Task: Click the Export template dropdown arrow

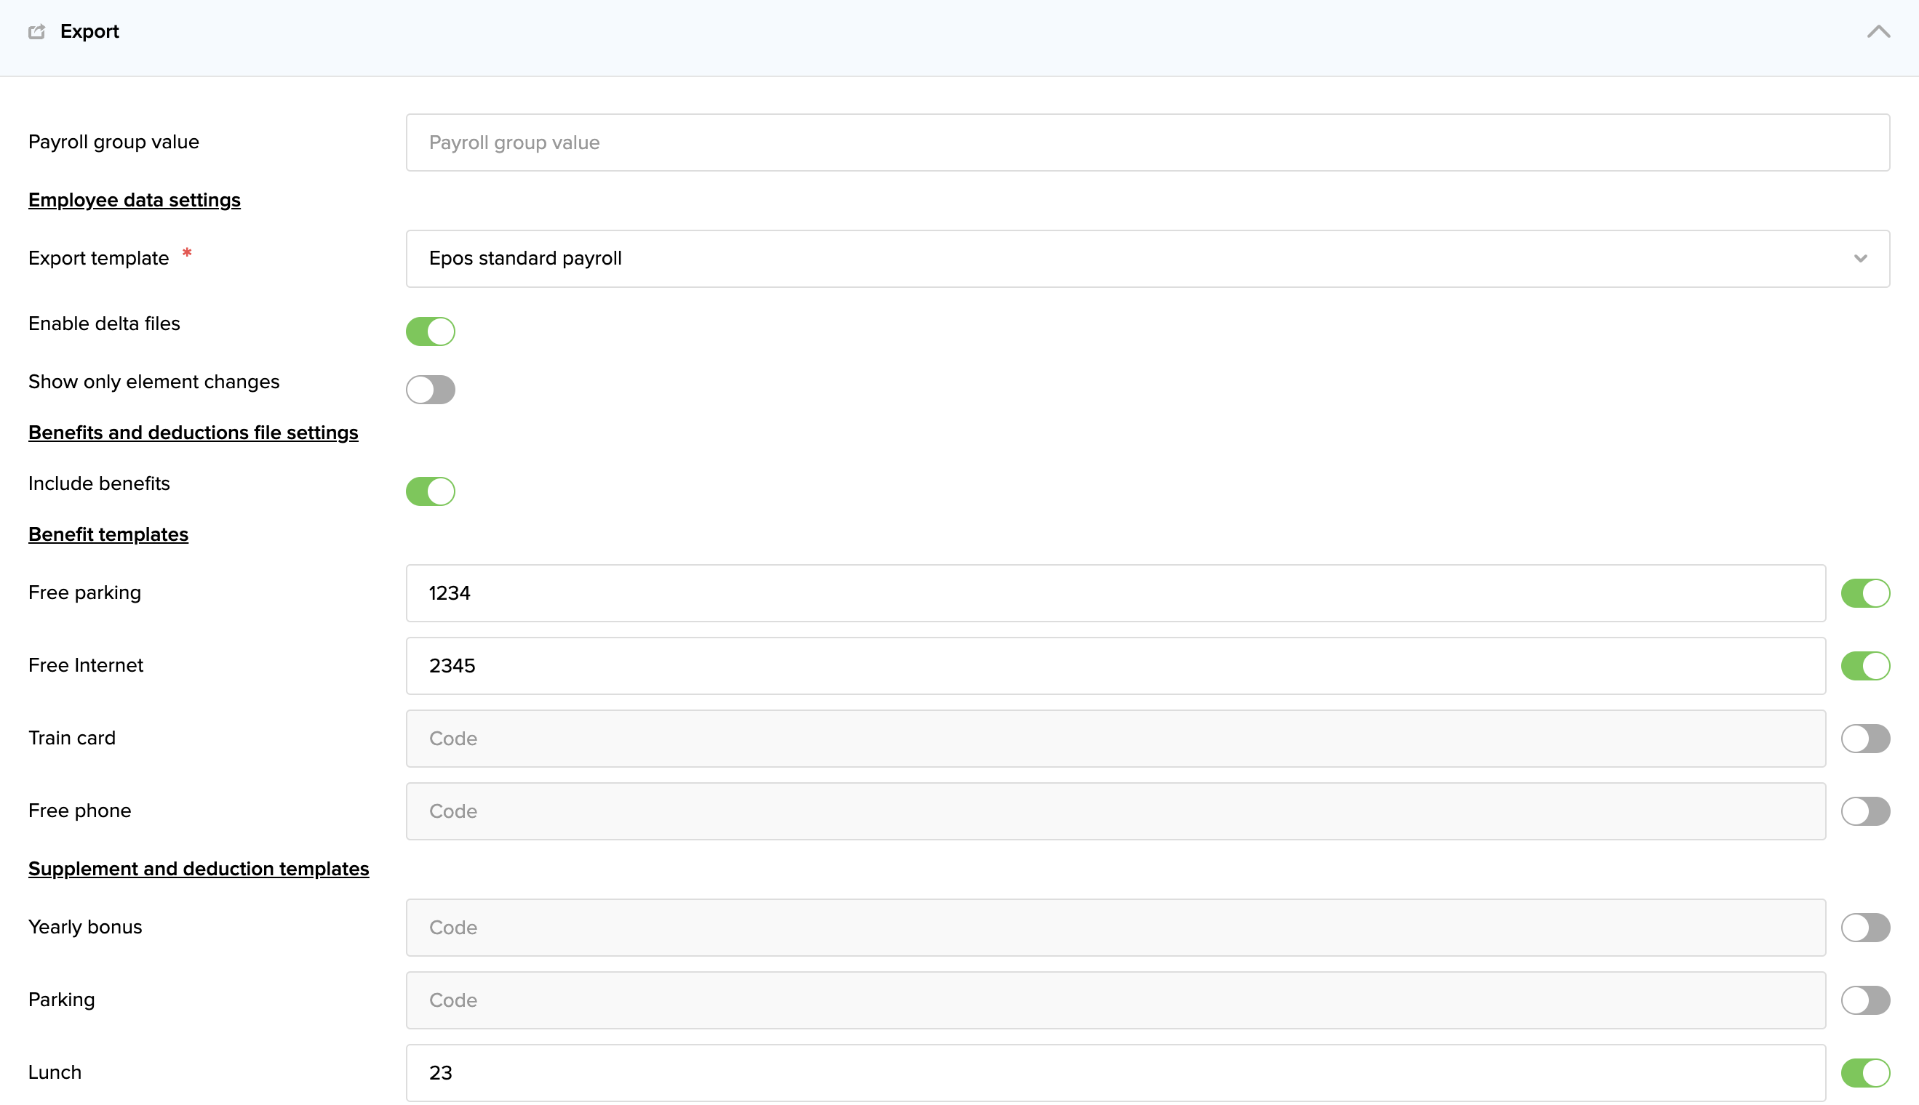Action: (1860, 259)
